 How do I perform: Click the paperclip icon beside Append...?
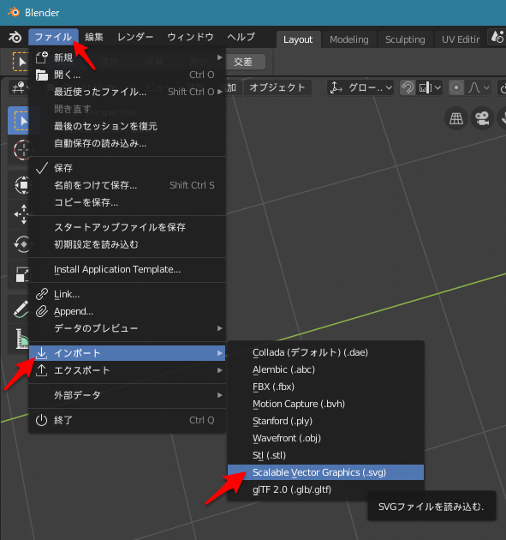42,311
